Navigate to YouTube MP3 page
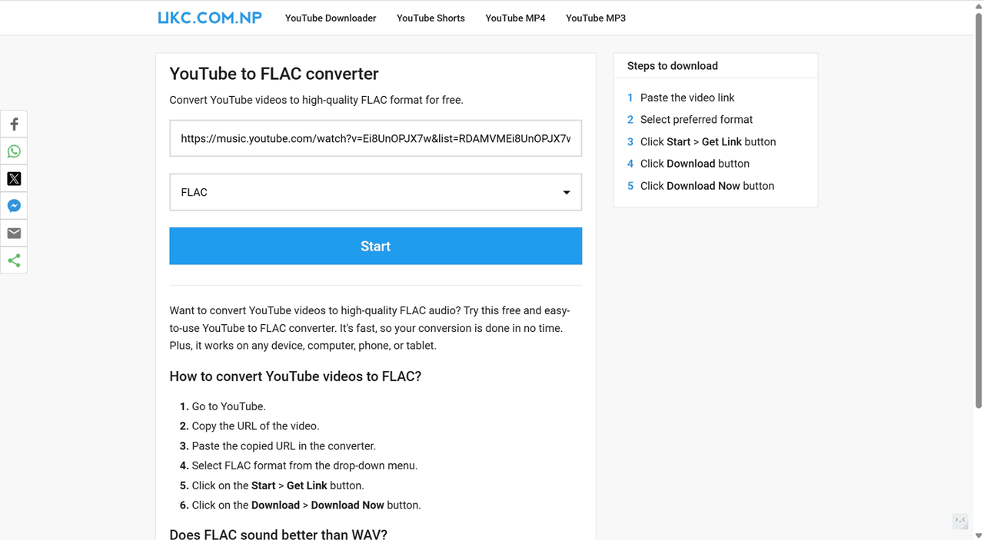The width and height of the screenshot is (984, 540). (x=596, y=18)
